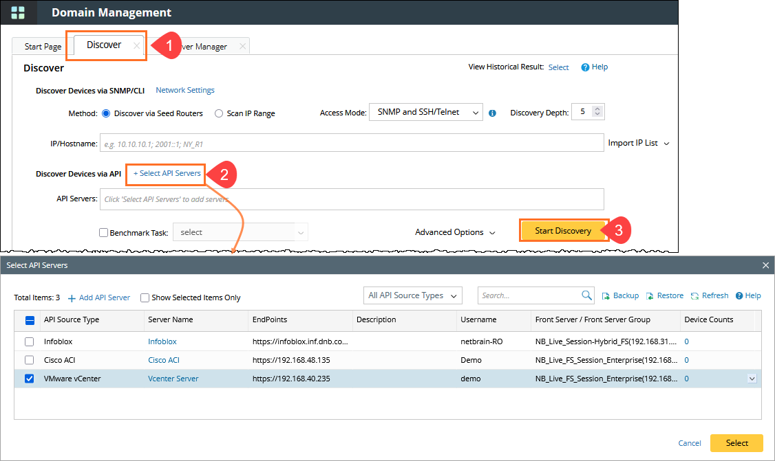Click the Help question mark icon in Discover

[585, 67]
